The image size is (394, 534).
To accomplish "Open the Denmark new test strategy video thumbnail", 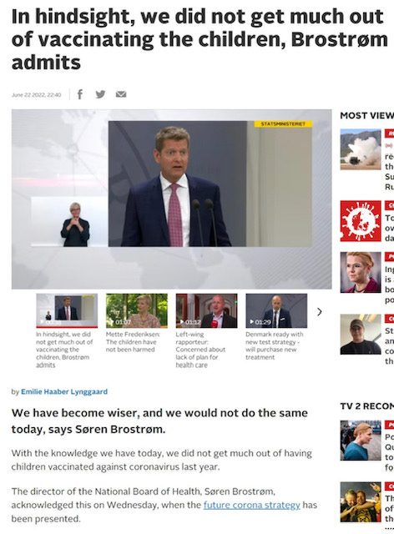I will 276,310.
